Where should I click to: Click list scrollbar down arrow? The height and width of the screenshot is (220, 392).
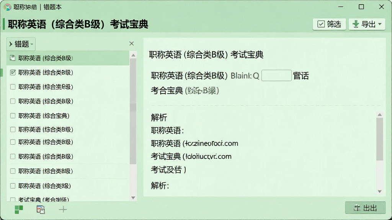click(x=133, y=198)
